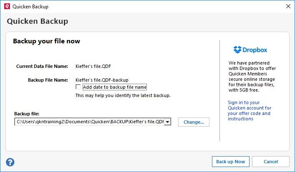
Task: Close the Quicken Backup dialog window
Action: [287, 6]
